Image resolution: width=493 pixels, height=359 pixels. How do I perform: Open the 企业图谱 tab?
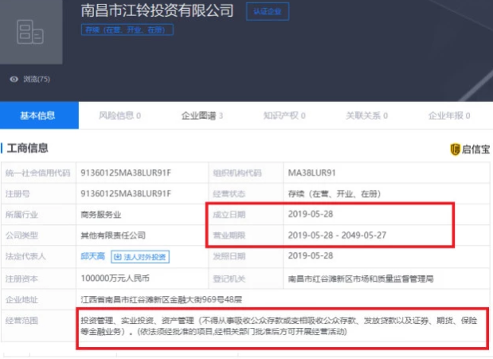point(202,116)
